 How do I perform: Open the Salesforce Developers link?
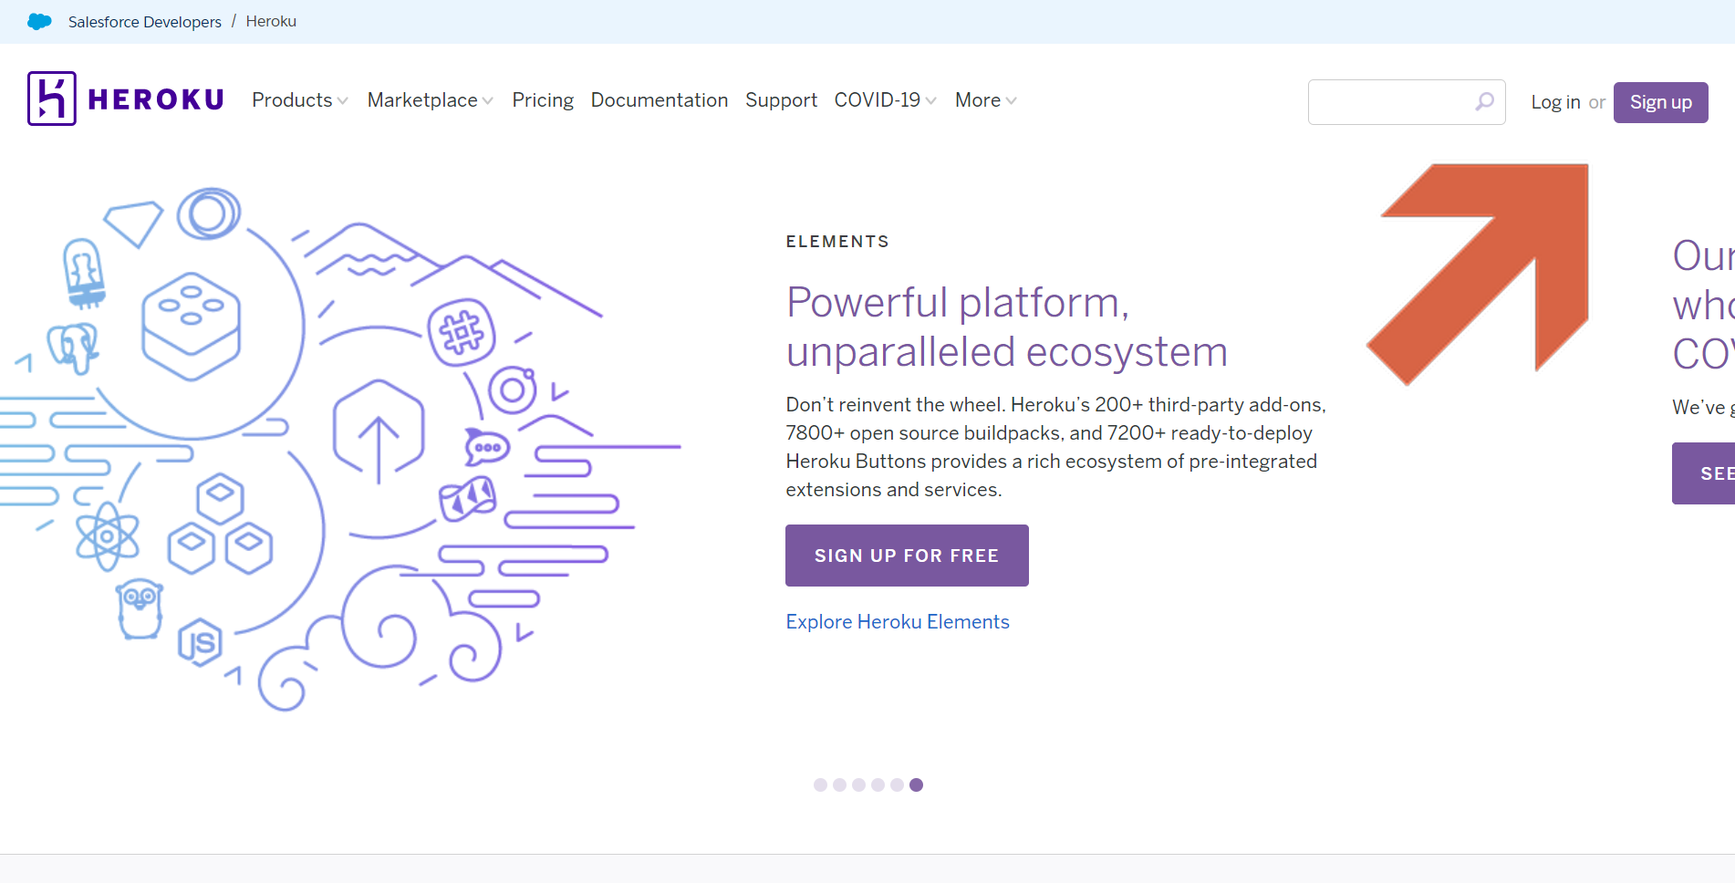tap(144, 21)
